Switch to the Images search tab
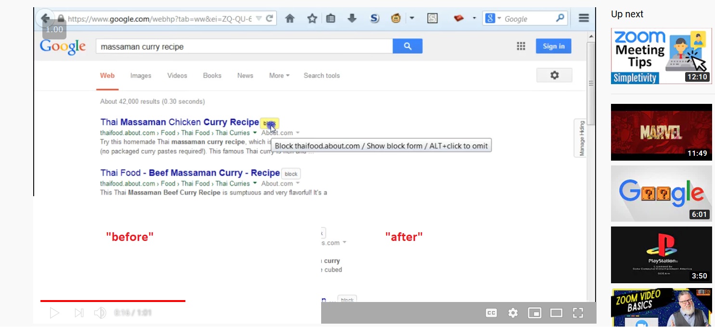 coord(141,75)
